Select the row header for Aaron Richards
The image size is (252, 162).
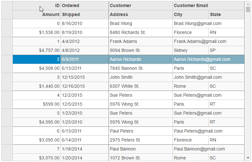pyautogui.click(x=7, y=64)
